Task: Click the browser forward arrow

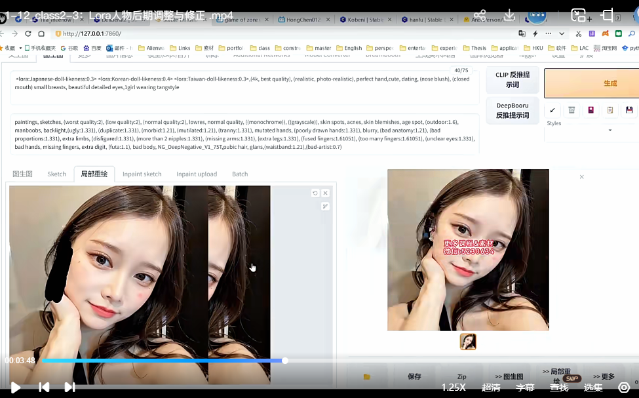Action: tap(14, 33)
